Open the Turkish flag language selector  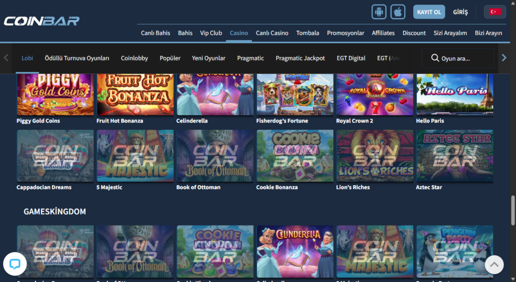(x=495, y=12)
